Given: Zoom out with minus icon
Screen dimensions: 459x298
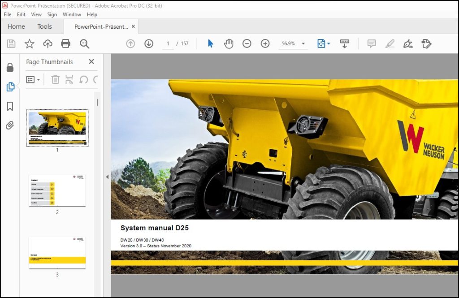Looking at the screenshot, I should pos(247,43).
